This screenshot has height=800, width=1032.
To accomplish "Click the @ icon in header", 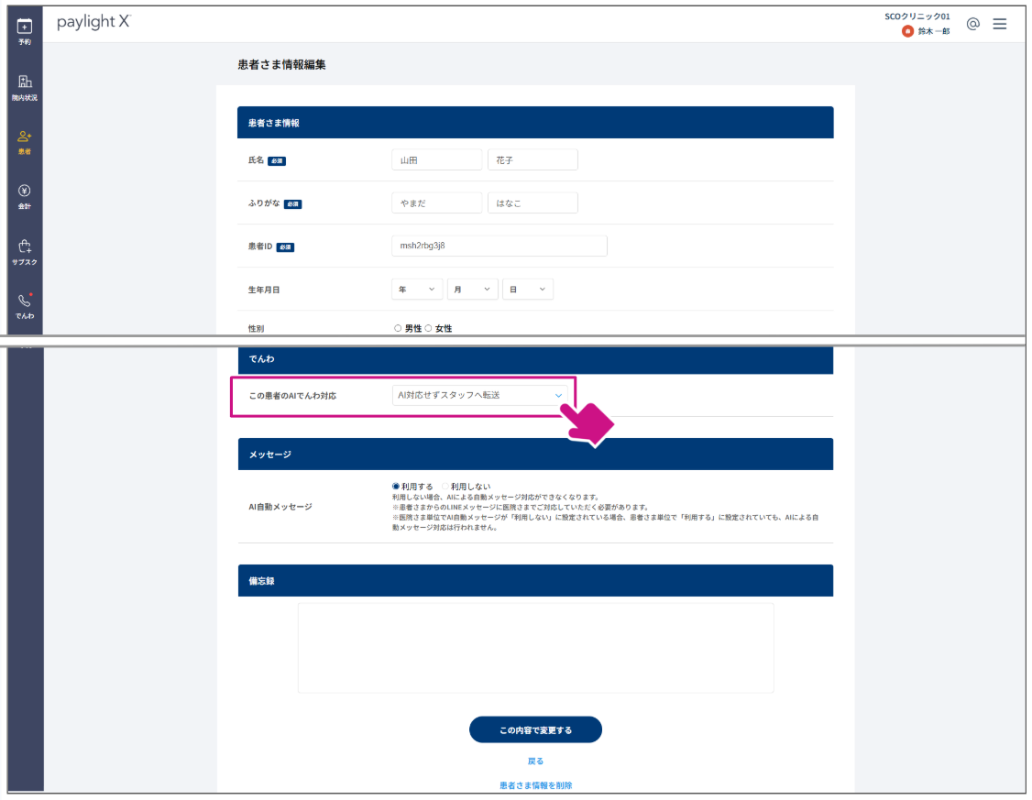I will (972, 24).
